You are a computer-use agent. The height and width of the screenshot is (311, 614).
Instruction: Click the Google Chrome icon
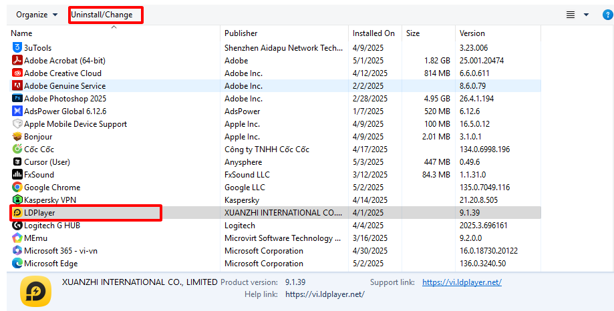point(17,188)
